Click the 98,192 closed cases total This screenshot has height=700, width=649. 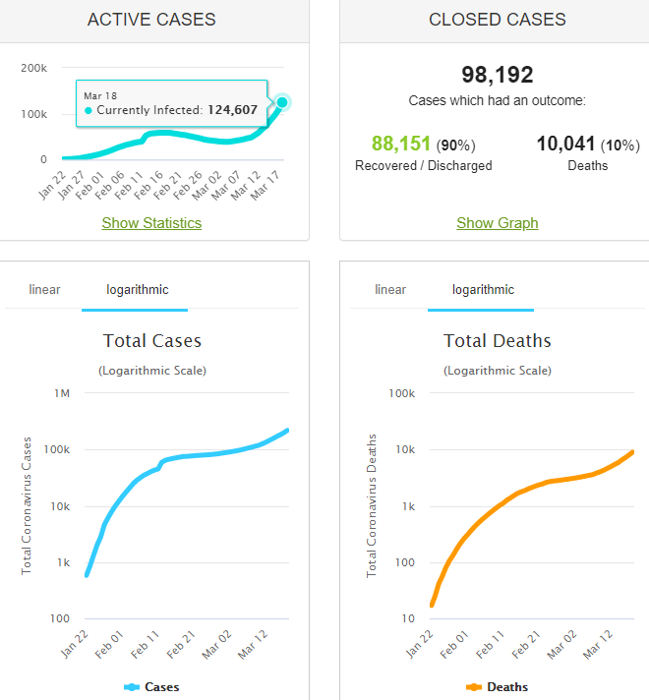coord(497,75)
